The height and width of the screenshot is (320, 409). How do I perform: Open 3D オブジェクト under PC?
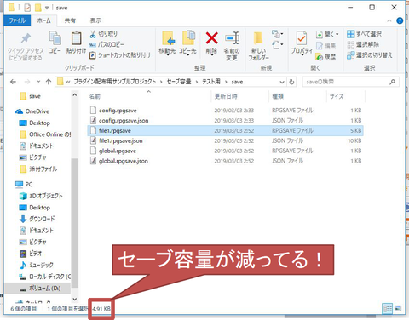coord(41,196)
